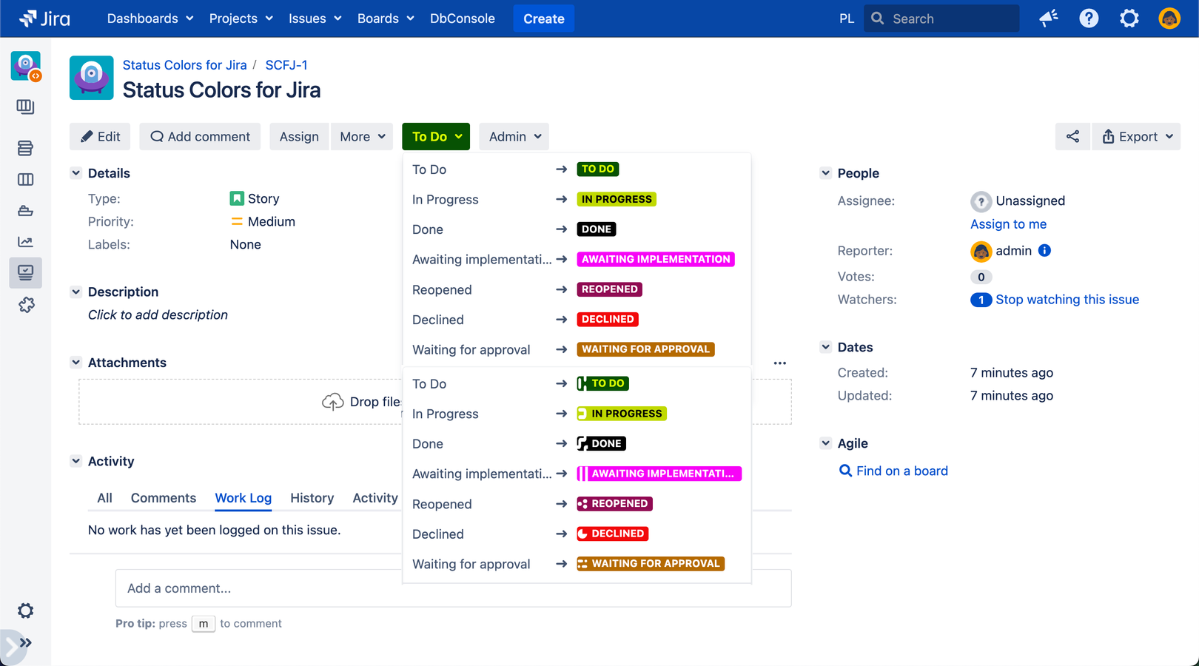Collapse the Details section
The width and height of the screenshot is (1199, 666).
click(75, 173)
